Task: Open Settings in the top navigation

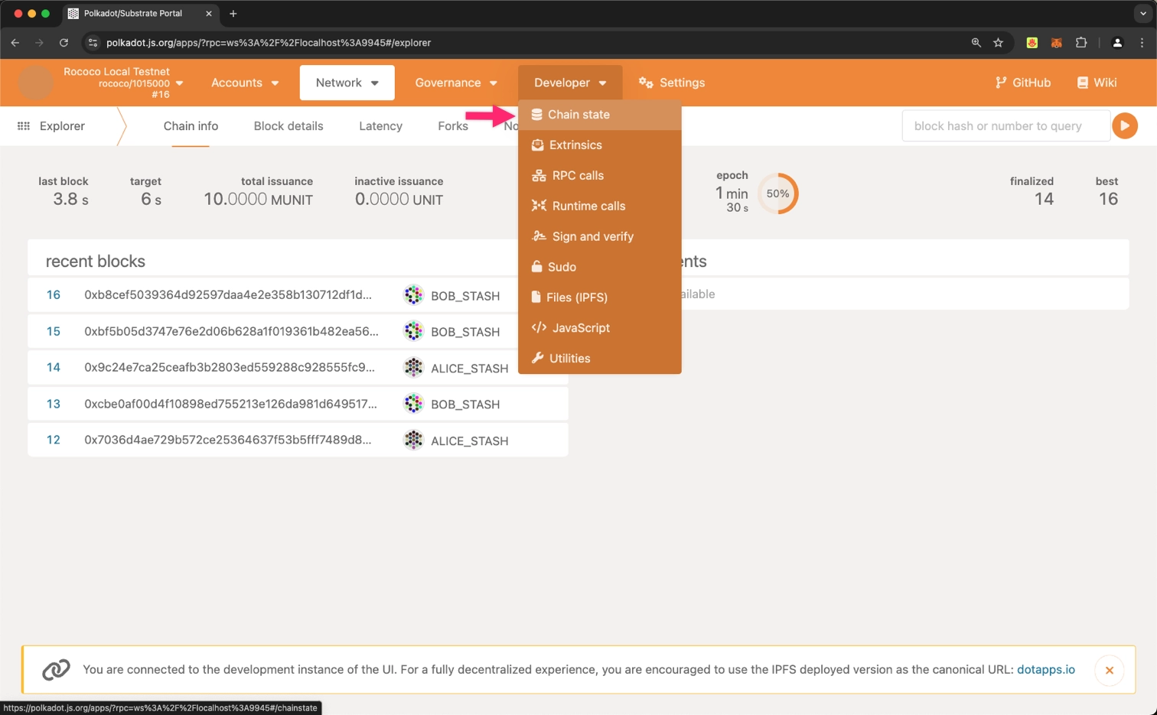Action: tap(672, 83)
